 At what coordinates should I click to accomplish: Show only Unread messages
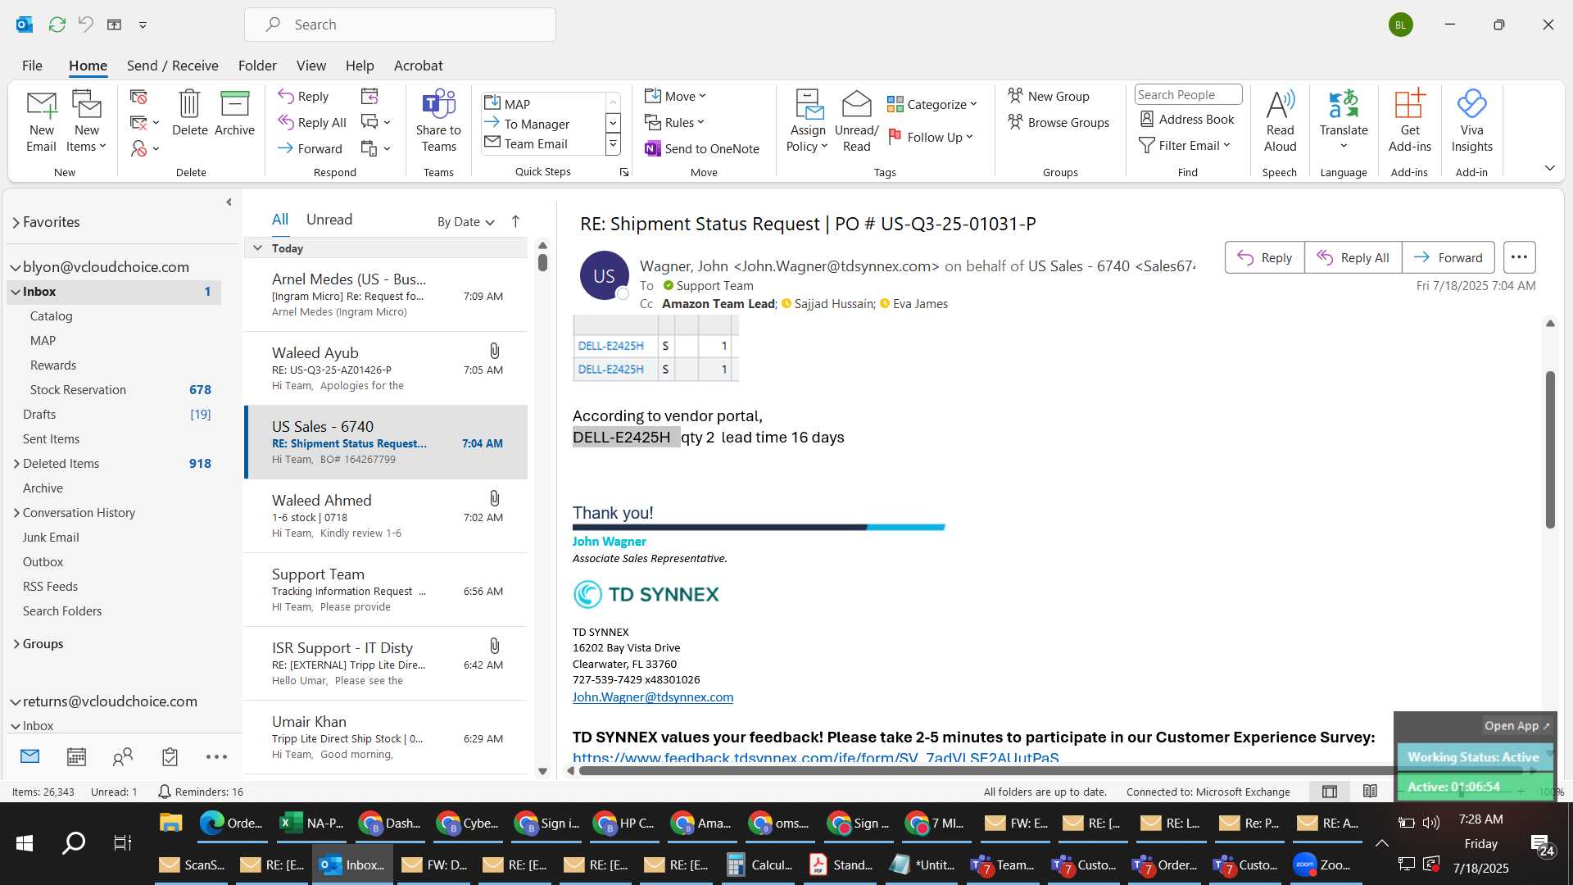329,220
